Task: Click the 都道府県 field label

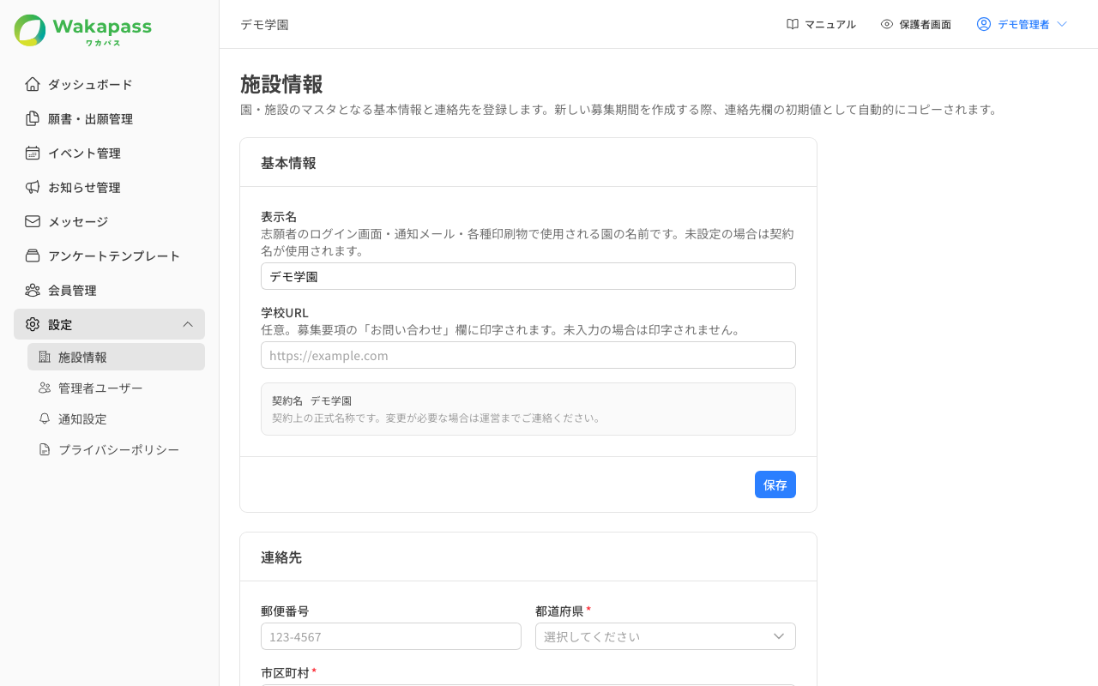Action: tap(559, 611)
